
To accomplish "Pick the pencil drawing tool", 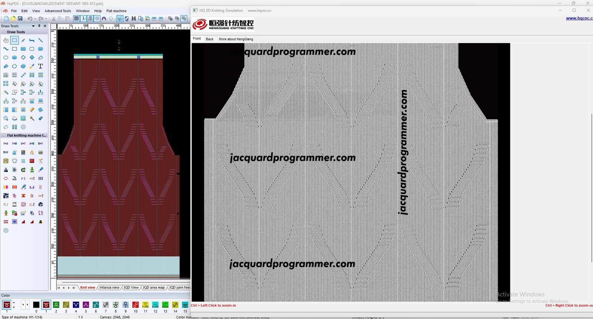I will (23, 40).
